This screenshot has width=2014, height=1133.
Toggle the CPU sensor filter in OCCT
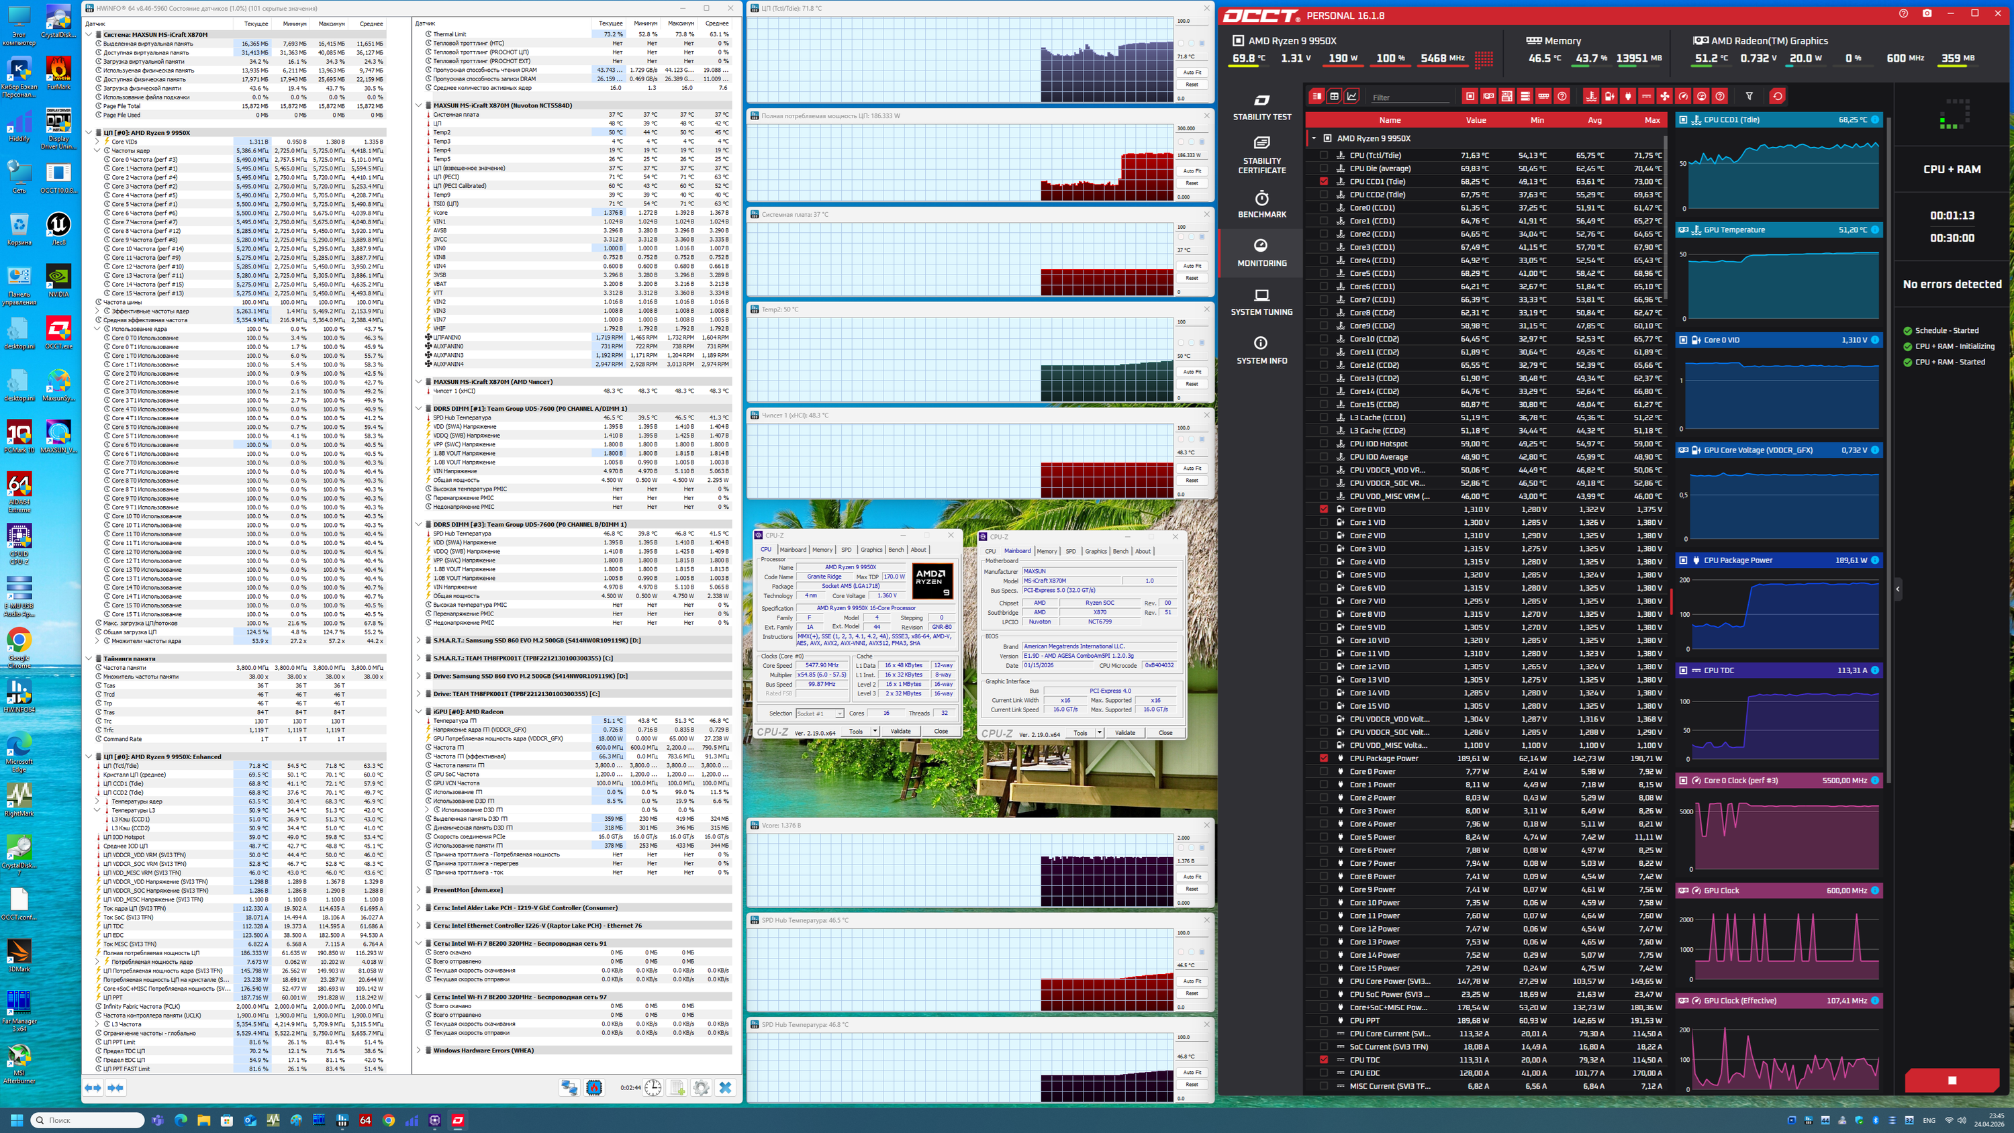(x=1471, y=96)
